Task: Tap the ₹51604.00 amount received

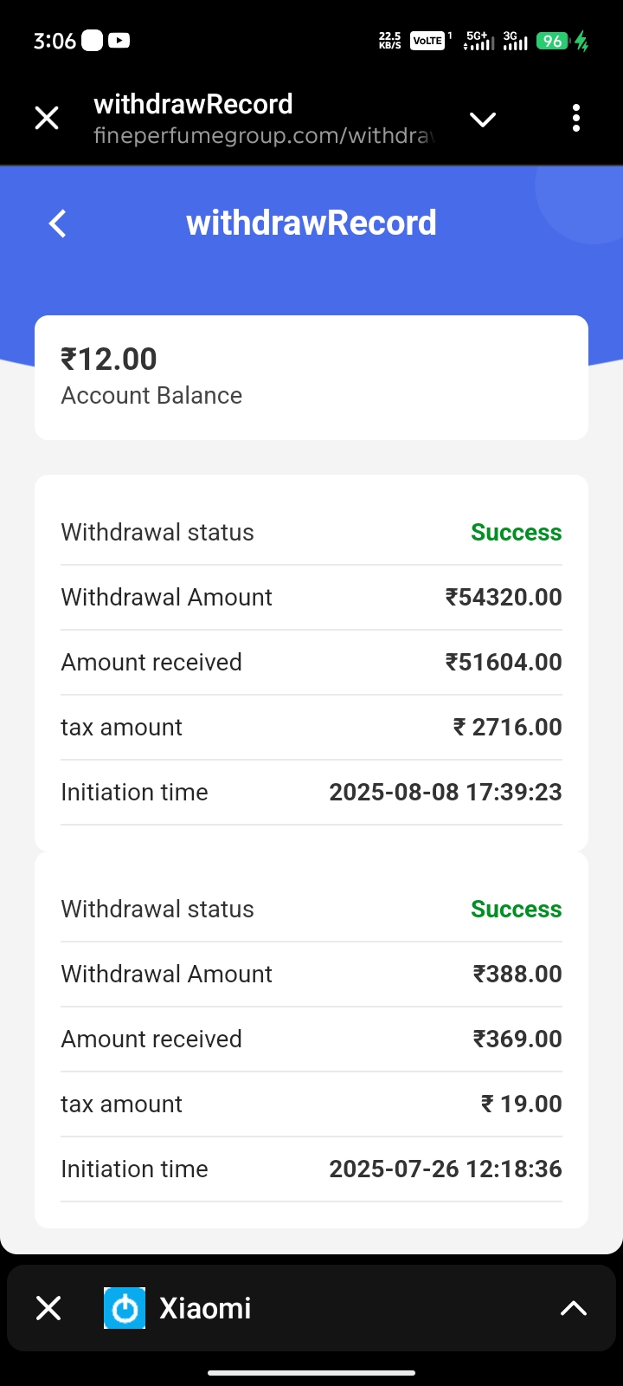Action: coord(504,662)
